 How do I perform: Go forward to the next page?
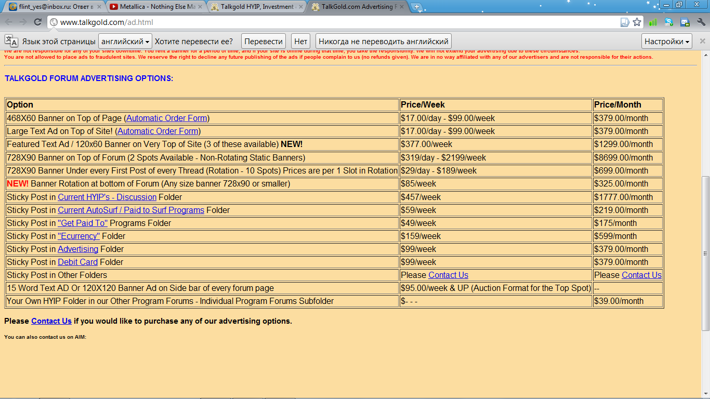[23, 22]
